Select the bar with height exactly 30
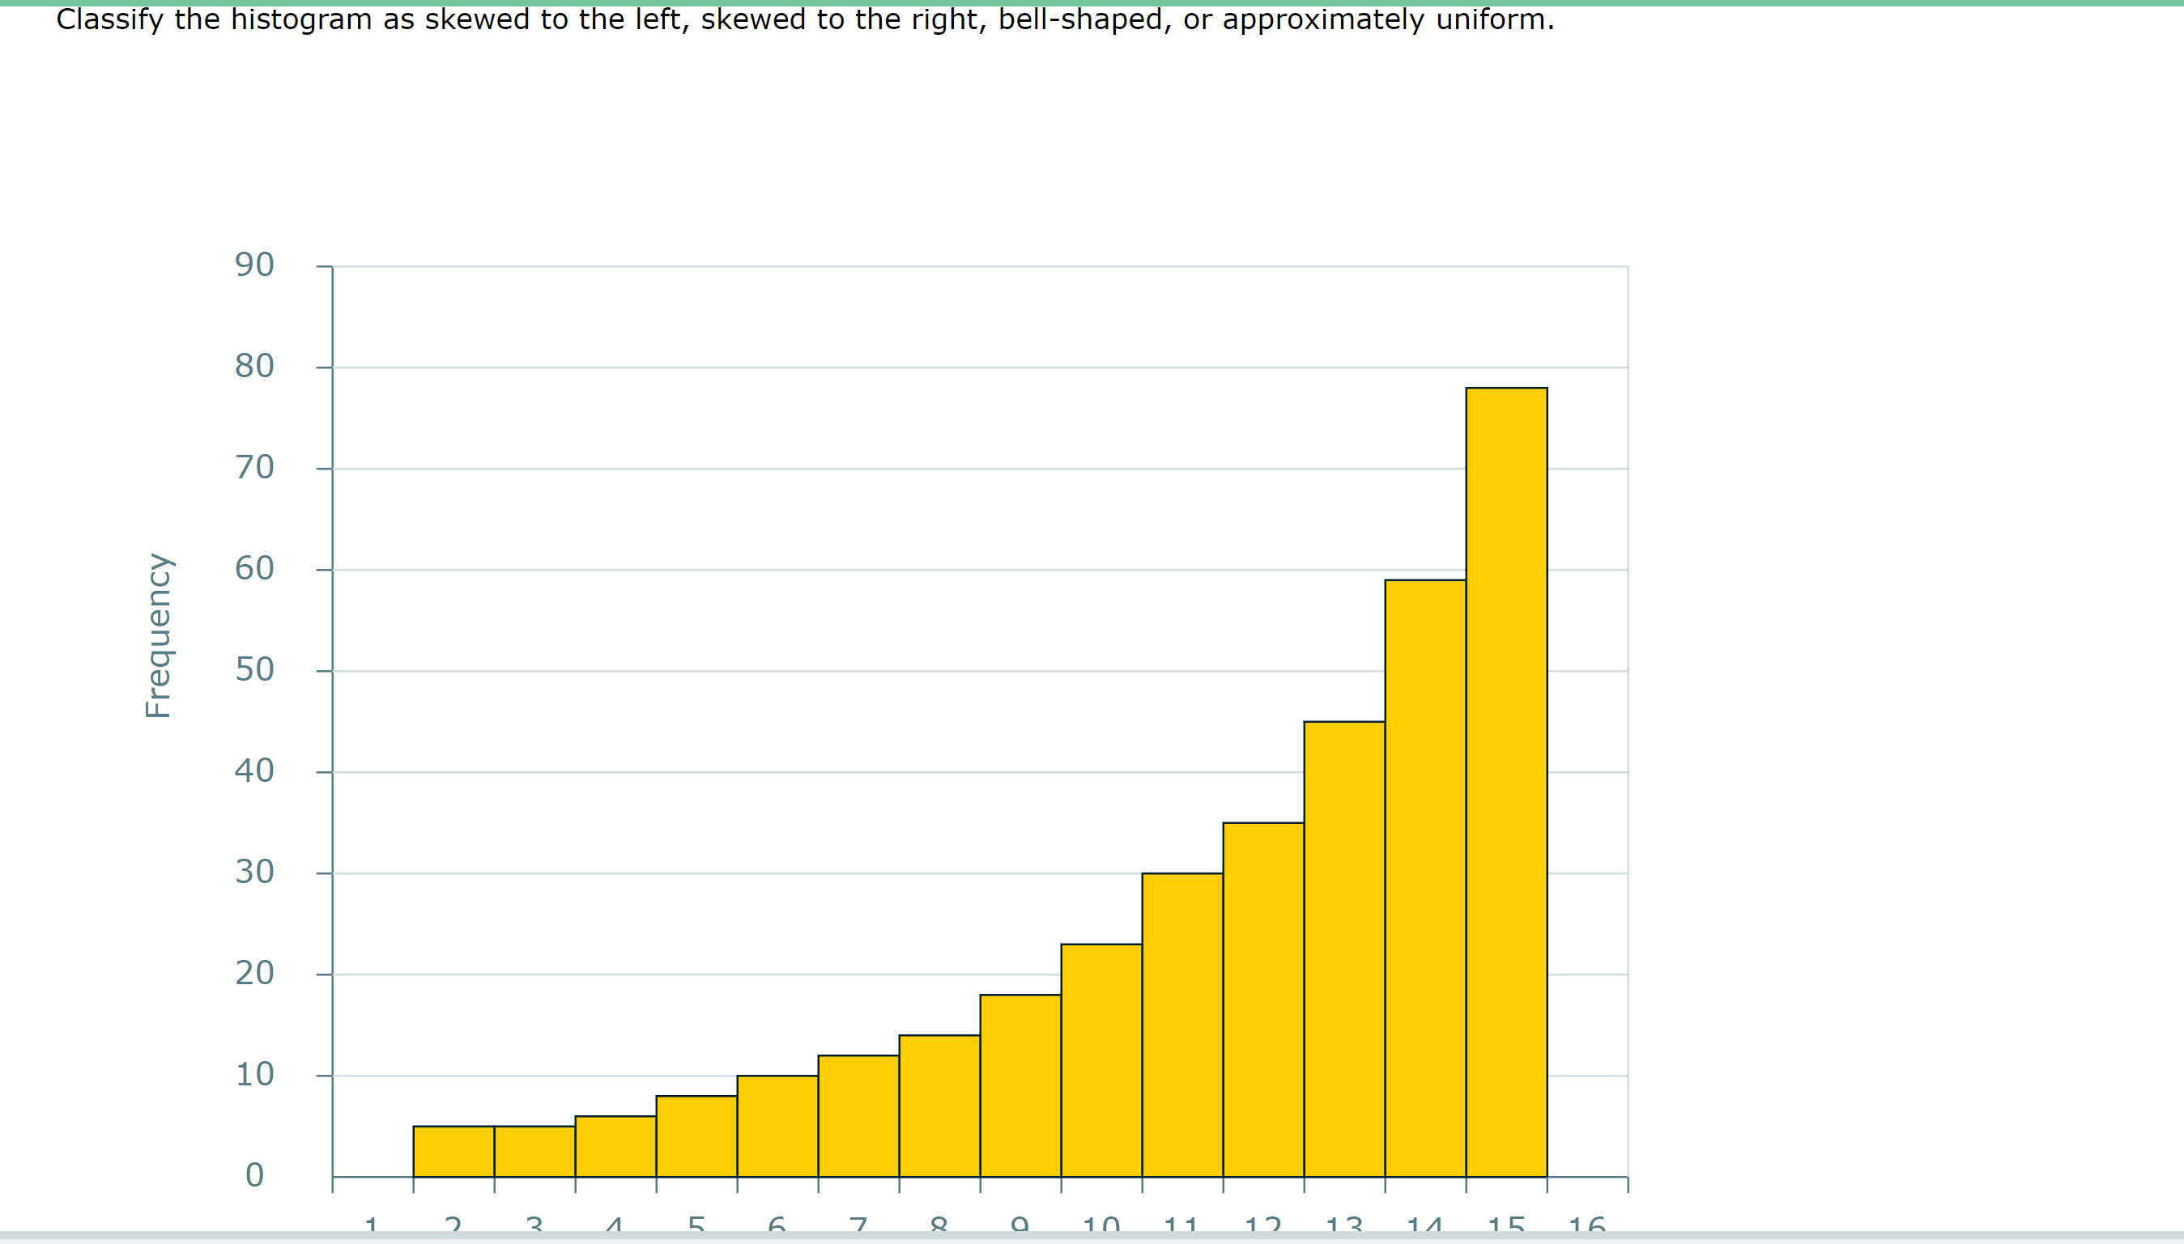This screenshot has width=2184, height=1244. (1182, 1025)
